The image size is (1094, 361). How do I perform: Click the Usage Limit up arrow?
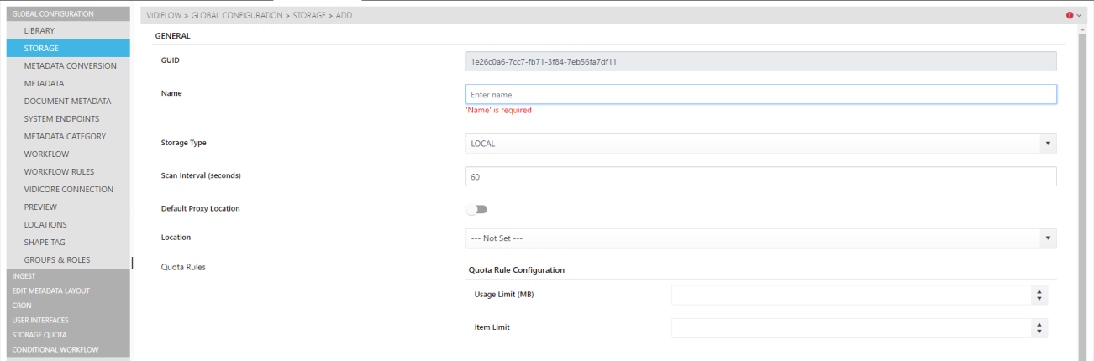point(1039,290)
